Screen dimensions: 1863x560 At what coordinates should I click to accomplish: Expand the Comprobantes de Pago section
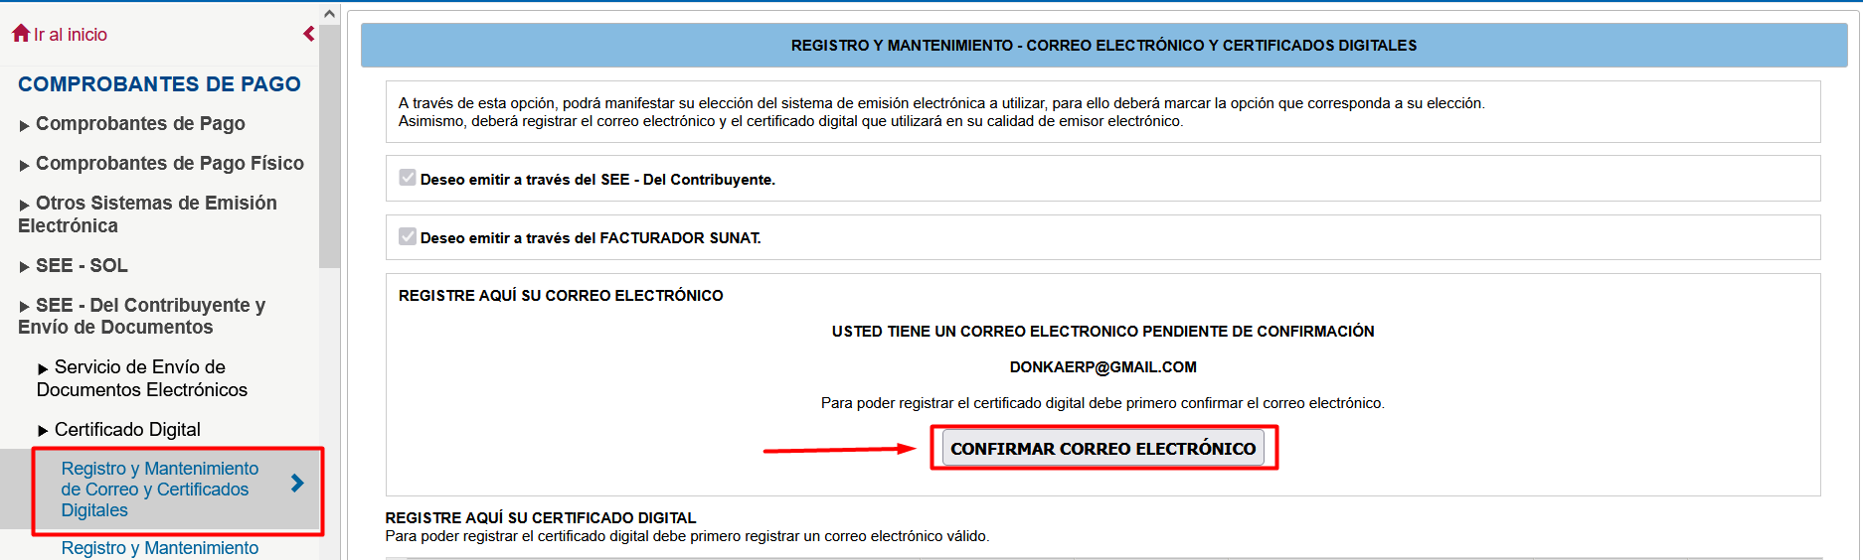point(140,124)
